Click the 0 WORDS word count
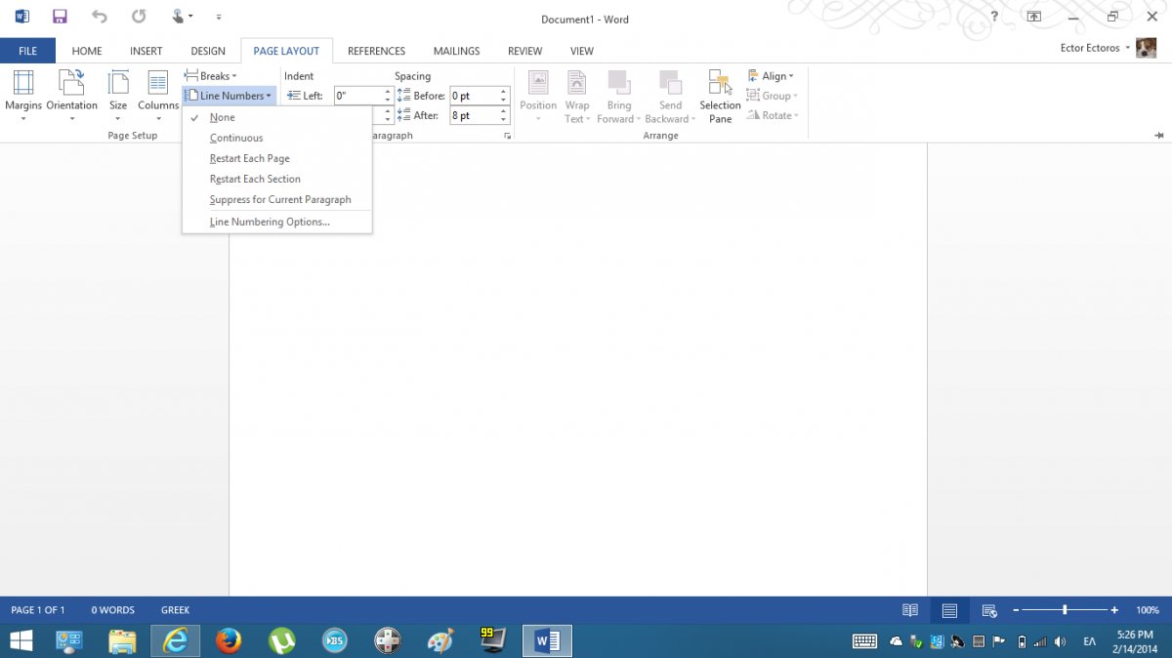The width and height of the screenshot is (1172, 658). coord(113,610)
